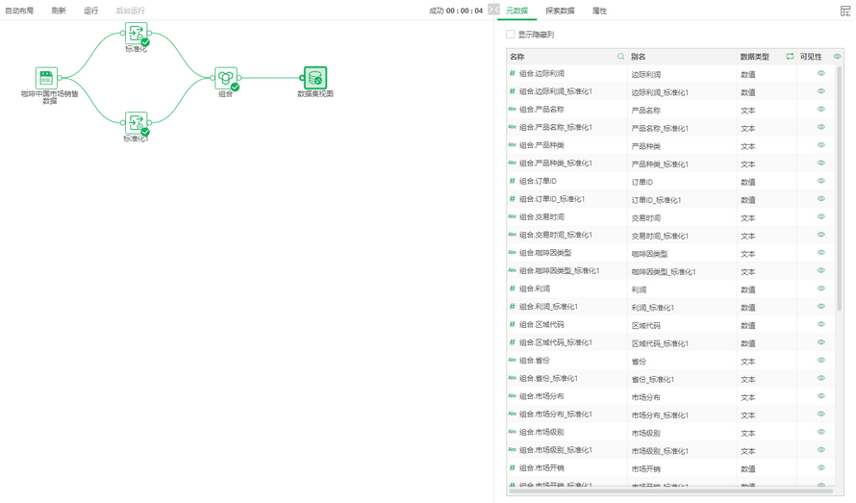This screenshot has width=856, height=503.
Task: Click the row 组合.咖啡因类型_标准化1
Action: [671, 271]
